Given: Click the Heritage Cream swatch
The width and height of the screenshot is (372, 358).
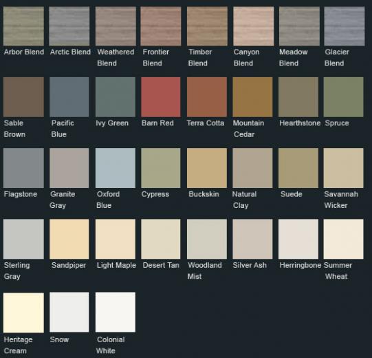Looking at the screenshot, I should pyautogui.click(x=24, y=313).
